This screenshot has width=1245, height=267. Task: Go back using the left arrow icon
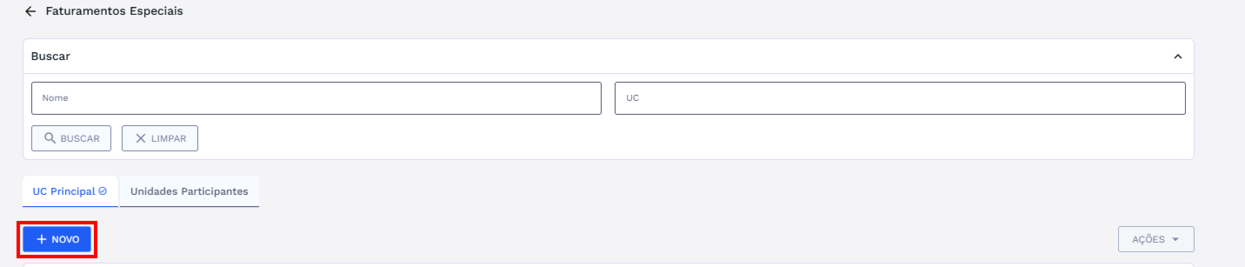click(x=30, y=11)
